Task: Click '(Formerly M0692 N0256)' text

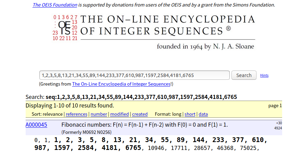Action: tap(87, 132)
